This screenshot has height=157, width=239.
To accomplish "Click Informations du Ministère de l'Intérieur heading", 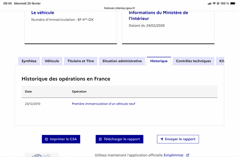I will 158,16.
